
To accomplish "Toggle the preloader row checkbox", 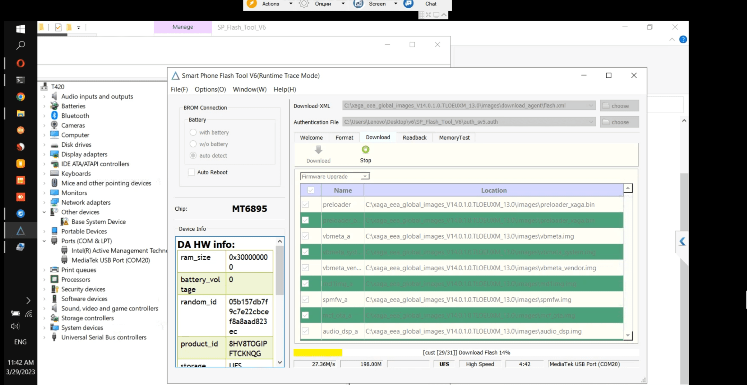I will 305,204.
